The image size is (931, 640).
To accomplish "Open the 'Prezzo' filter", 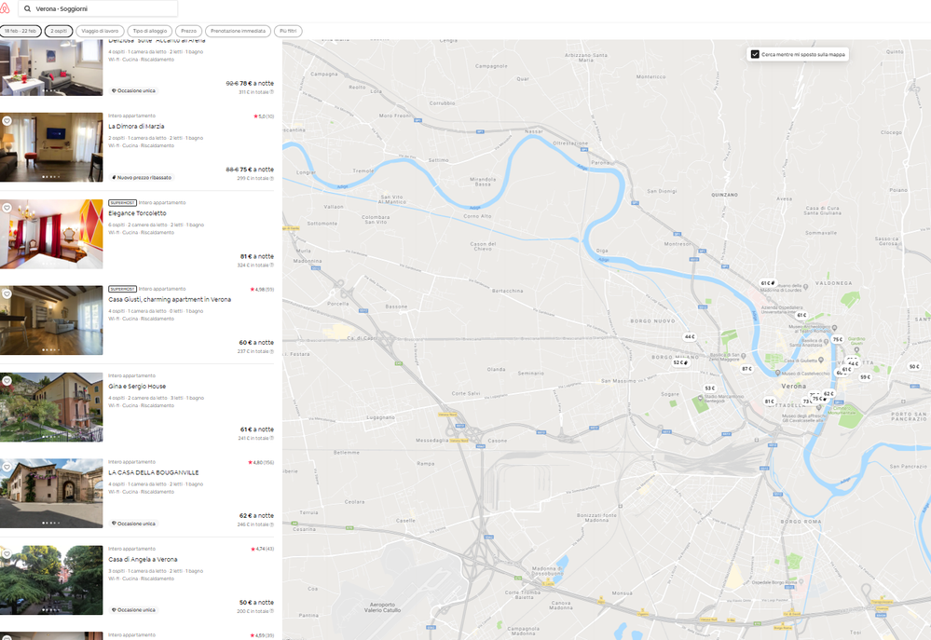I will pyautogui.click(x=189, y=31).
